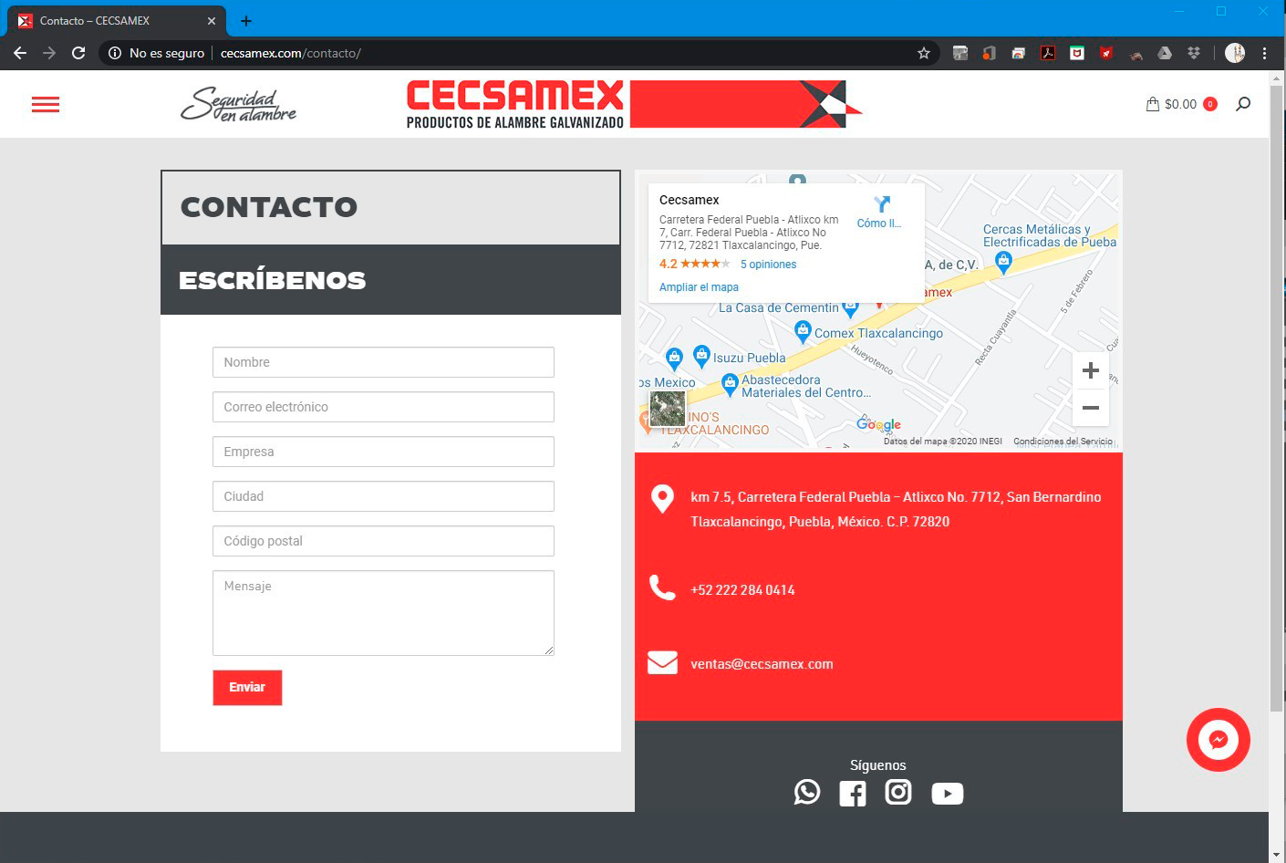
Task: Zoom out on the map
Action: coord(1091,408)
